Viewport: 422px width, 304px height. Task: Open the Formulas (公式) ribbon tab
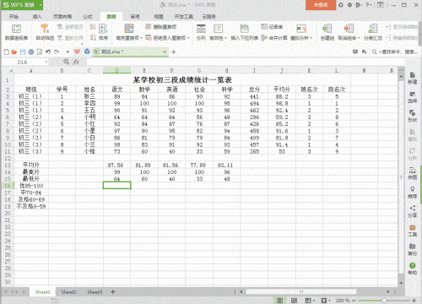click(88, 17)
